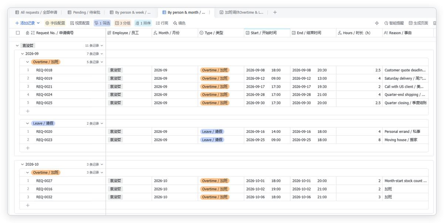Add a row under 2026-10 Overtime group

click(x=28, y=205)
